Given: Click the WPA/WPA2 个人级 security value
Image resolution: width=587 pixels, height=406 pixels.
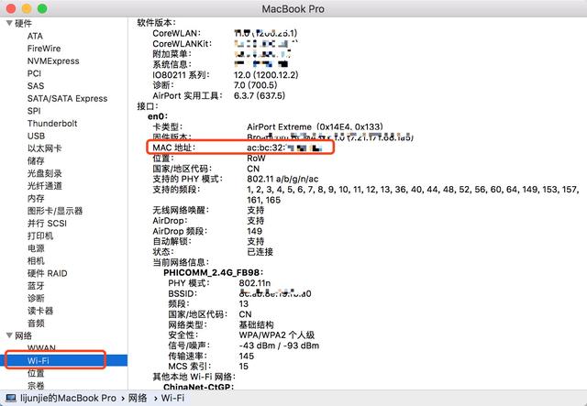Looking at the screenshot, I should click(277, 335).
